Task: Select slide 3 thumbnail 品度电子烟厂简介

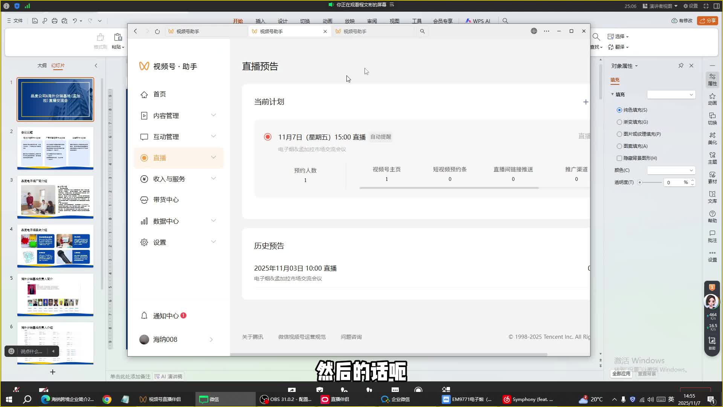Action: (x=55, y=197)
